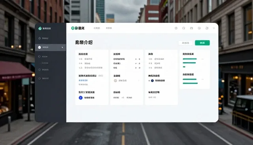Select the indented sidebar sub-item

click(45, 63)
